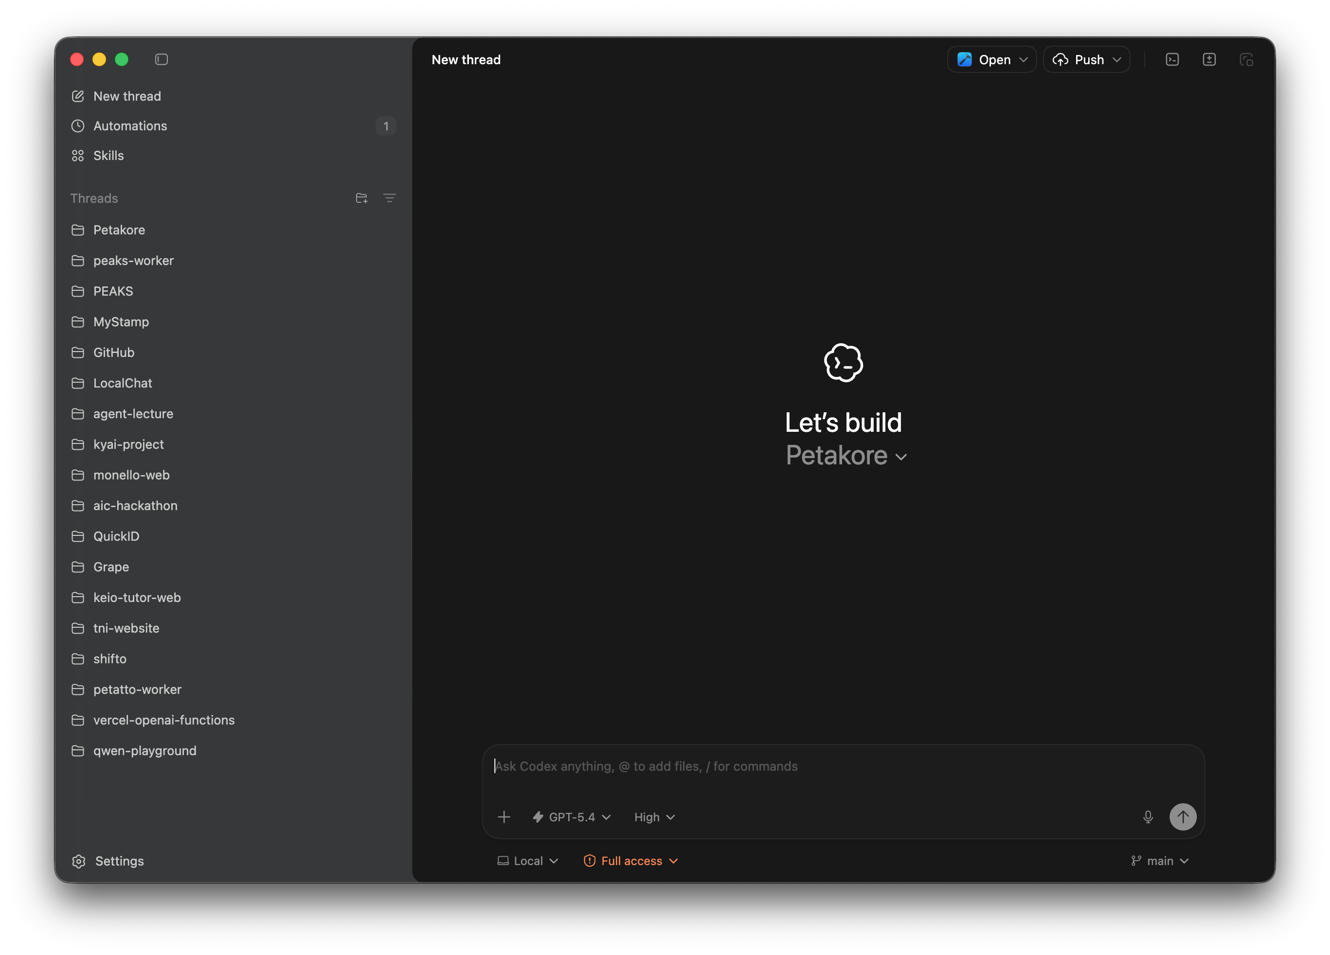Click the Codex logo icon
The image size is (1330, 955).
843,362
